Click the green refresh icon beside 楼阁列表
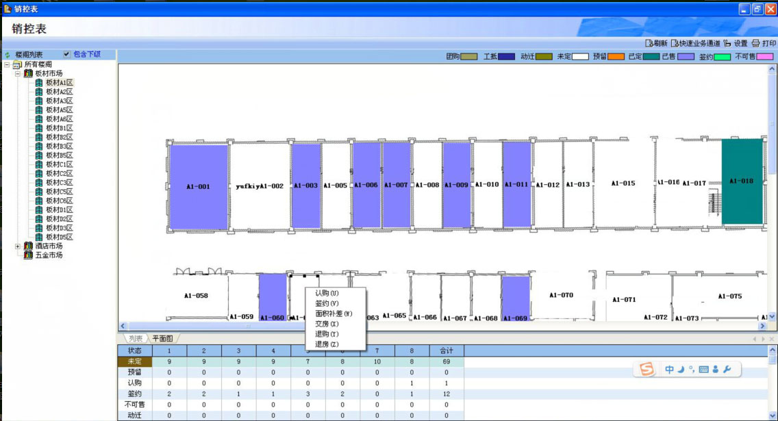The image size is (778, 421). pos(7,55)
